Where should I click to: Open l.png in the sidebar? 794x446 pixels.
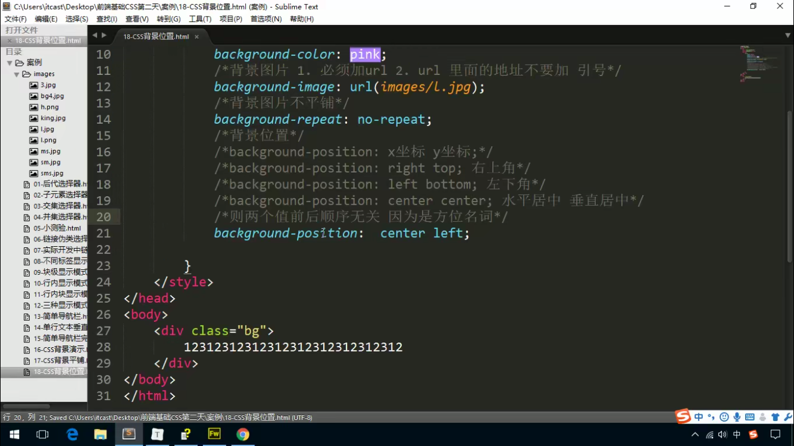[x=48, y=140]
